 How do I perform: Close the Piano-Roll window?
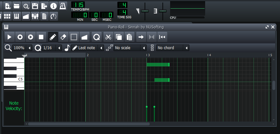pos(273,27)
